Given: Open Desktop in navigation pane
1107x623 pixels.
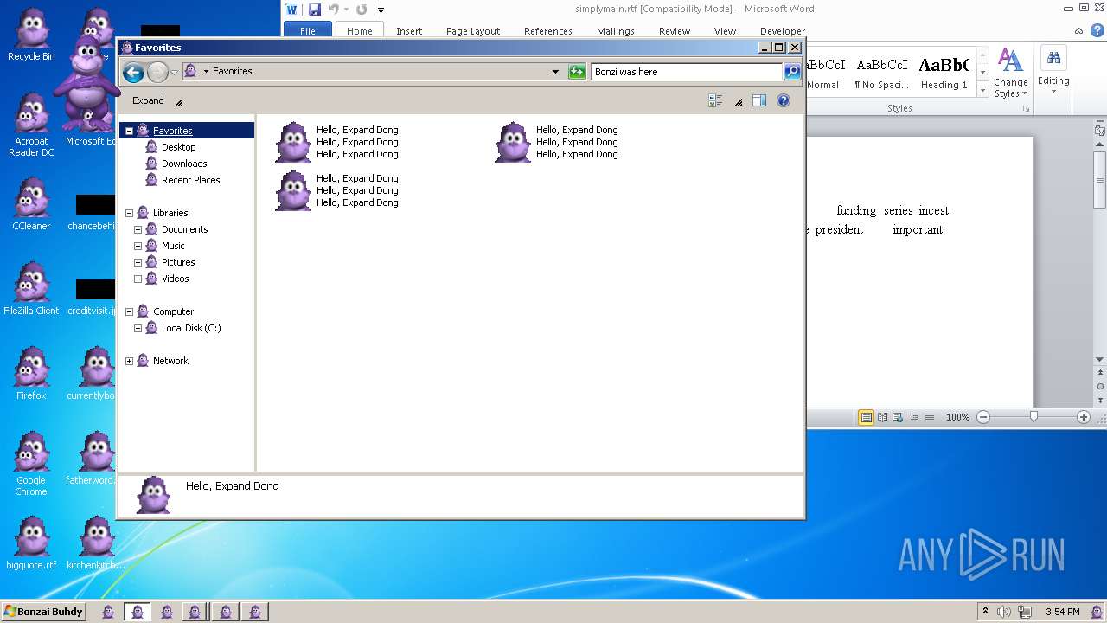Looking at the screenshot, I should 178,147.
